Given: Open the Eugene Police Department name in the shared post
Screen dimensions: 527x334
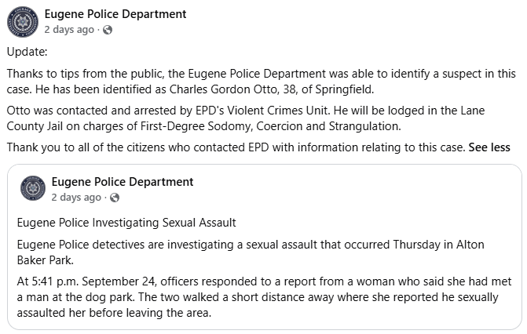Looking at the screenshot, I should (123, 182).
